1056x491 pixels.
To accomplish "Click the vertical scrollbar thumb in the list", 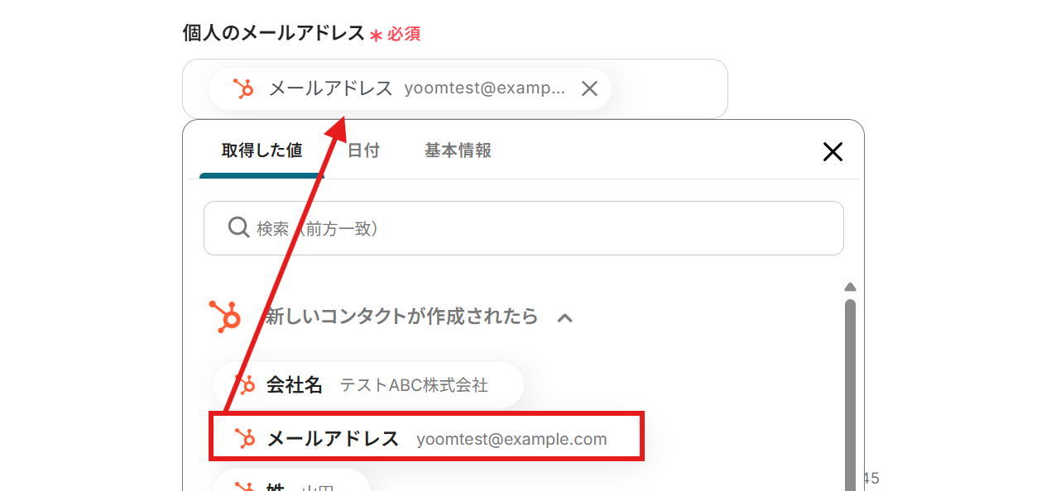I will (849, 389).
